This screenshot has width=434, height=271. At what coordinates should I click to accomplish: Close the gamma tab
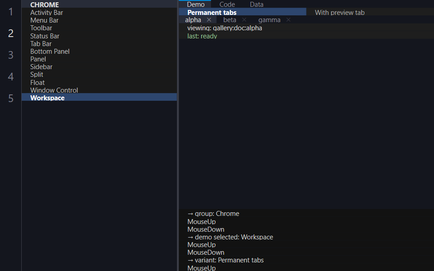point(288,20)
